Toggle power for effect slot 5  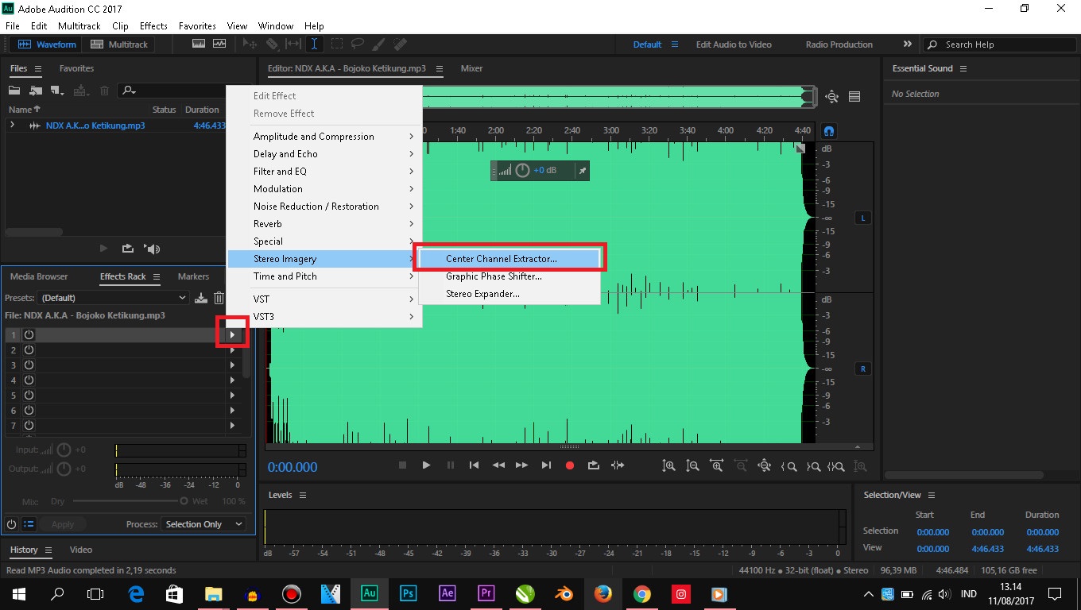point(29,395)
